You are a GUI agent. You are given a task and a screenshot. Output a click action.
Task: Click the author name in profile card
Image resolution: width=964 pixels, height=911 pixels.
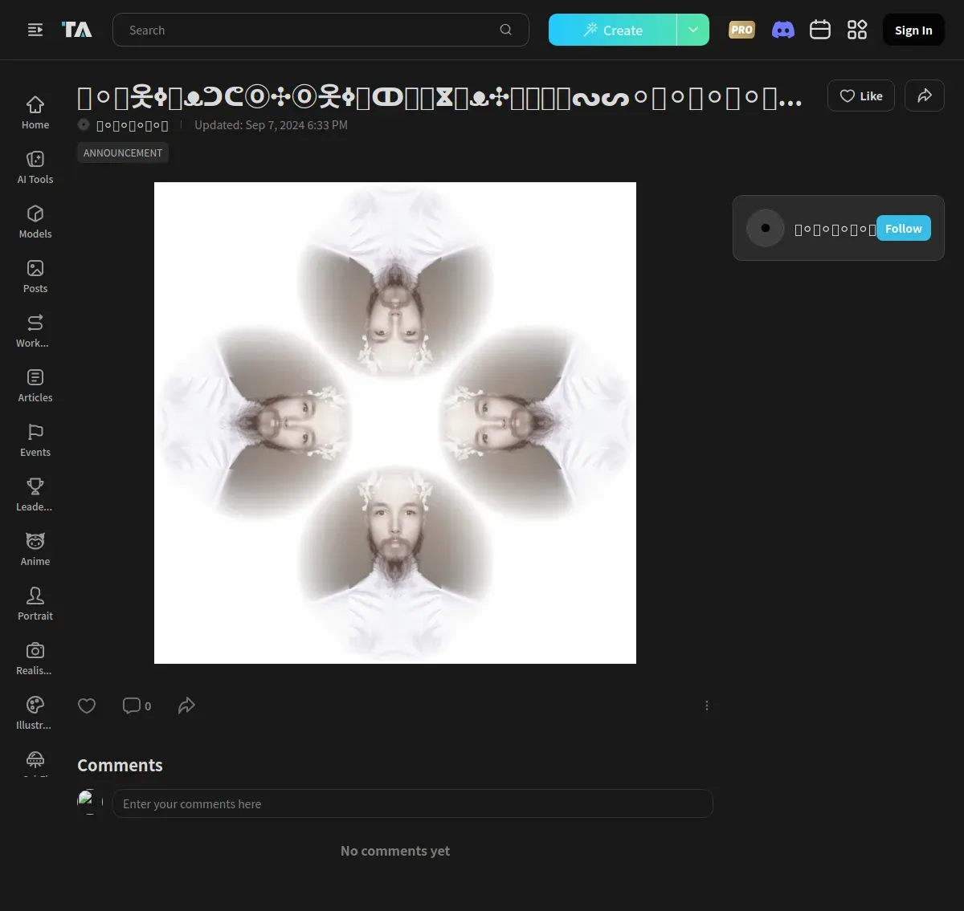[835, 229]
